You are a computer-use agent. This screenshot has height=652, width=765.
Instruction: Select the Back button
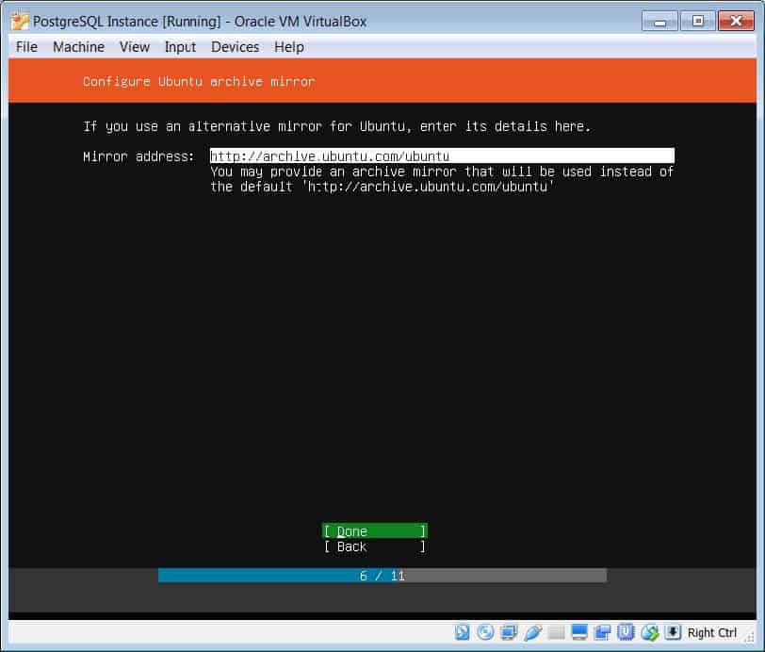(375, 546)
